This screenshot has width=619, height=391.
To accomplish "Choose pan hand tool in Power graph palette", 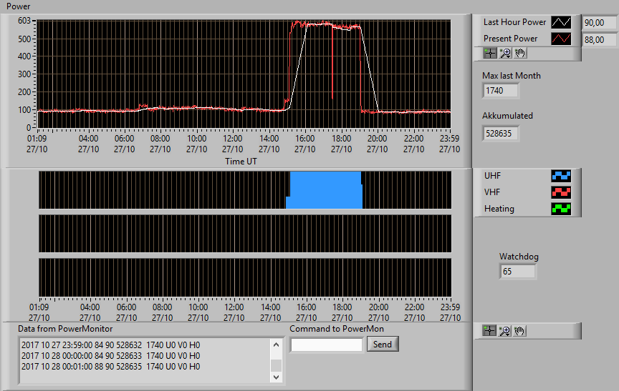I will (520, 53).
